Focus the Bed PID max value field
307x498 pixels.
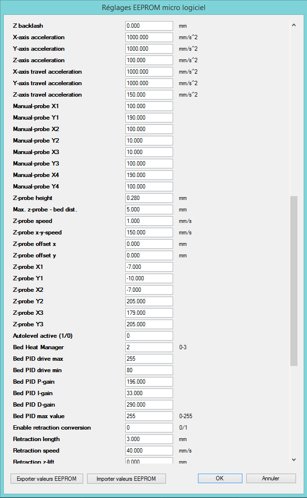149,416
